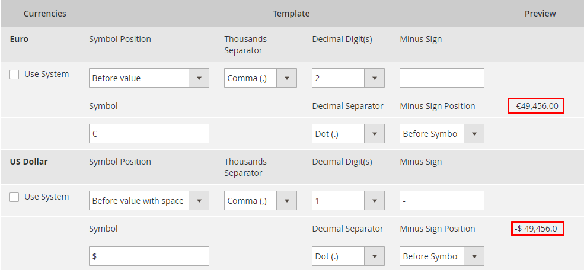The height and width of the screenshot is (270, 584).
Task: Open Euro Thousands Separator dropdown
Action: [260, 78]
